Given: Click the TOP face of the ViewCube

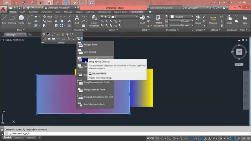Looking at the screenshot, I should coord(239,52).
